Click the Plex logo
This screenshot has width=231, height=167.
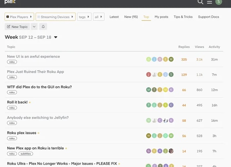(10, 2)
